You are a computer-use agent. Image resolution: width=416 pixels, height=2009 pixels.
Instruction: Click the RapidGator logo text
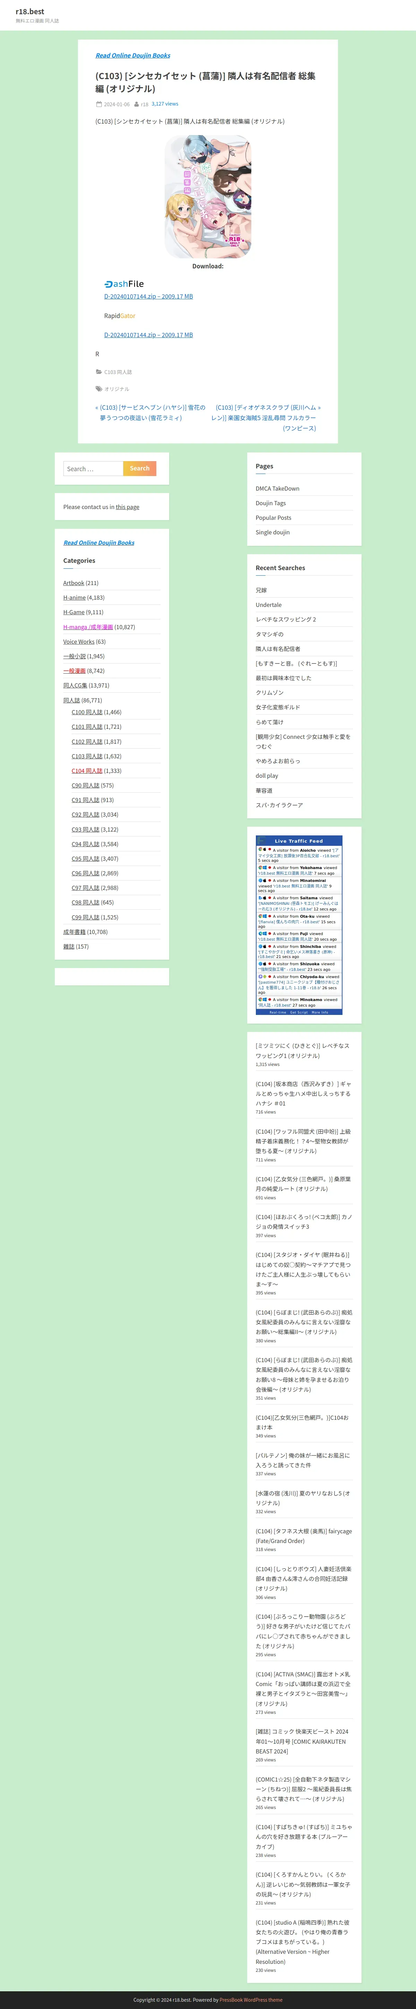tap(120, 316)
